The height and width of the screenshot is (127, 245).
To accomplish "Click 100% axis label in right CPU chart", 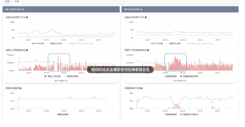I will pyautogui.click(x=131, y=22).
